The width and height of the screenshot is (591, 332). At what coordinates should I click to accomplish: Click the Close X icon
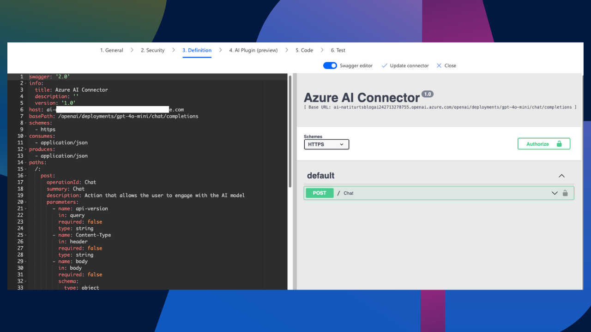pos(439,65)
